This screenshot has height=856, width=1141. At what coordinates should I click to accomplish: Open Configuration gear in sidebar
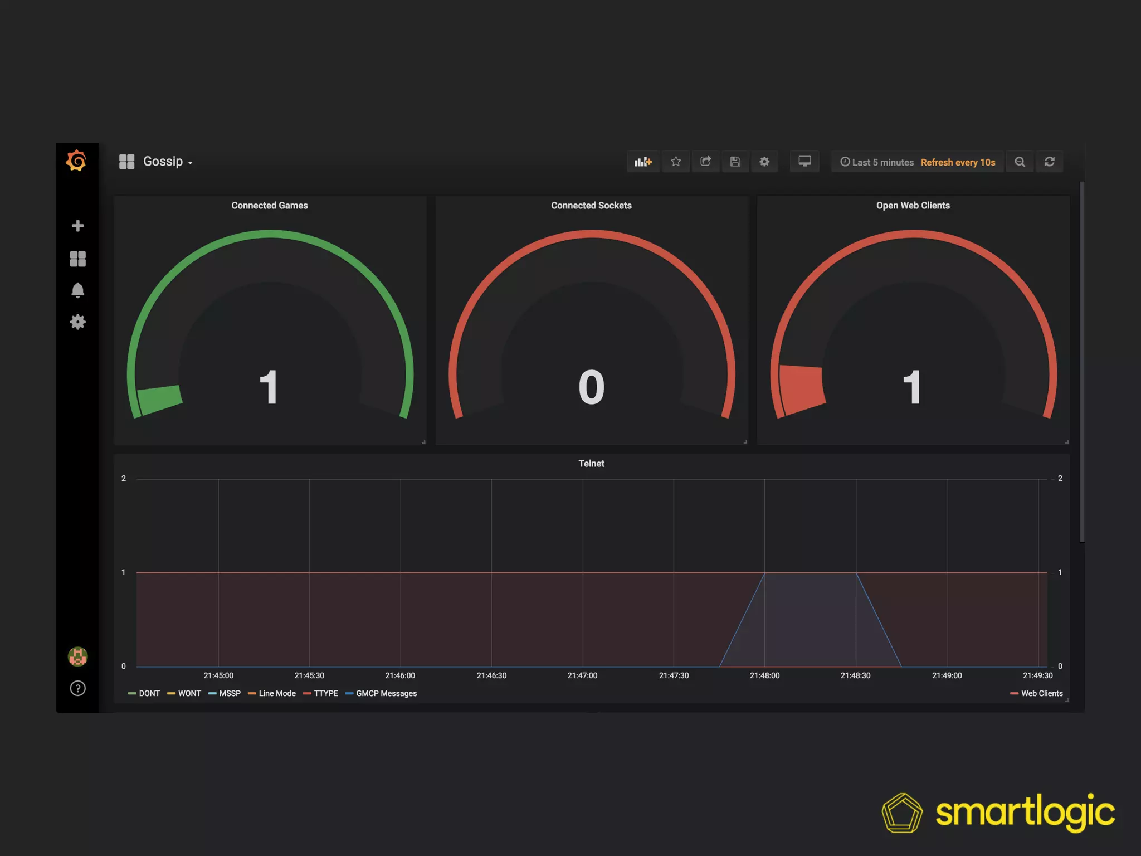[77, 322]
